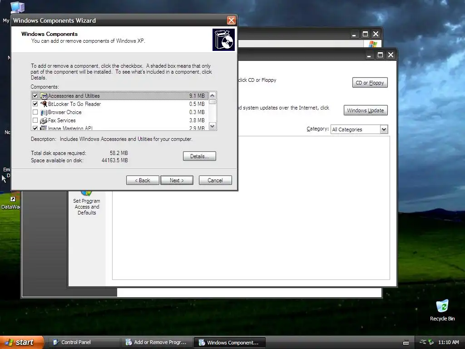Click the 9.1 MB size value

[197, 96]
